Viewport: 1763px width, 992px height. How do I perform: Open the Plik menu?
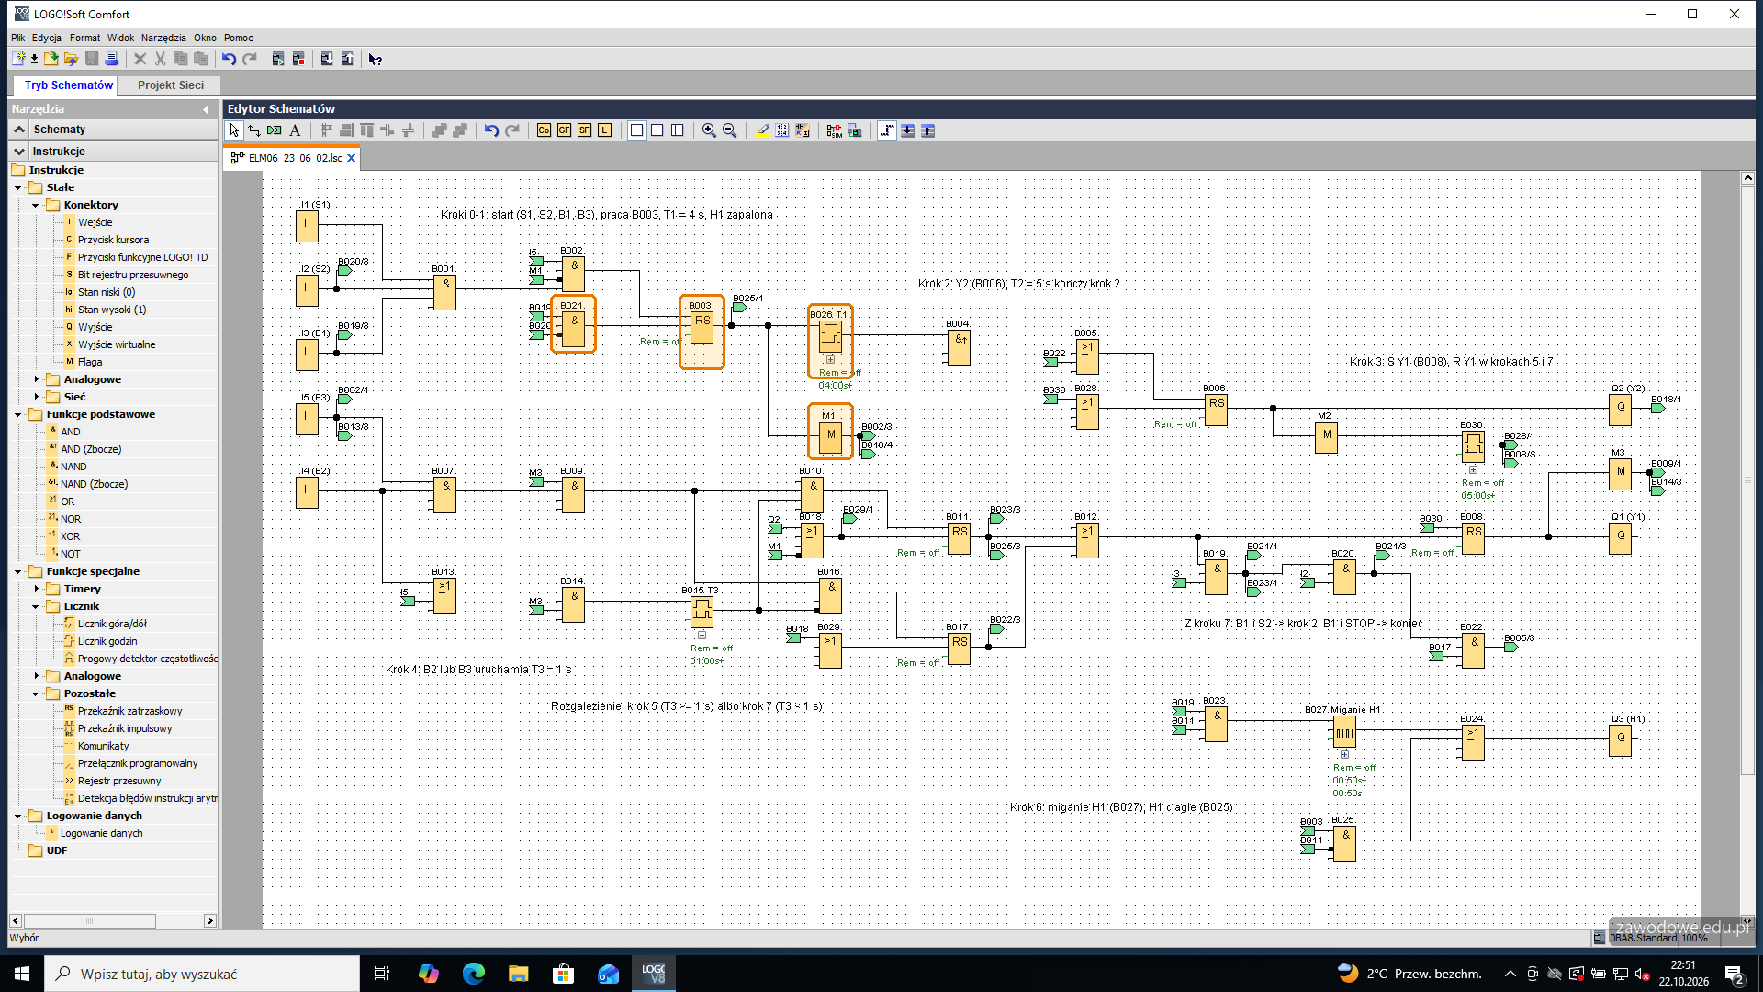pos(17,38)
